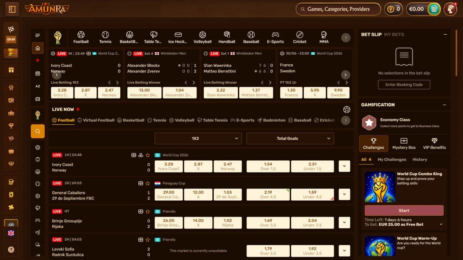This screenshot has height=260, width=463.
Task: Open the calendar icon in sportsbook sidebar
Action: click(37, 99)
